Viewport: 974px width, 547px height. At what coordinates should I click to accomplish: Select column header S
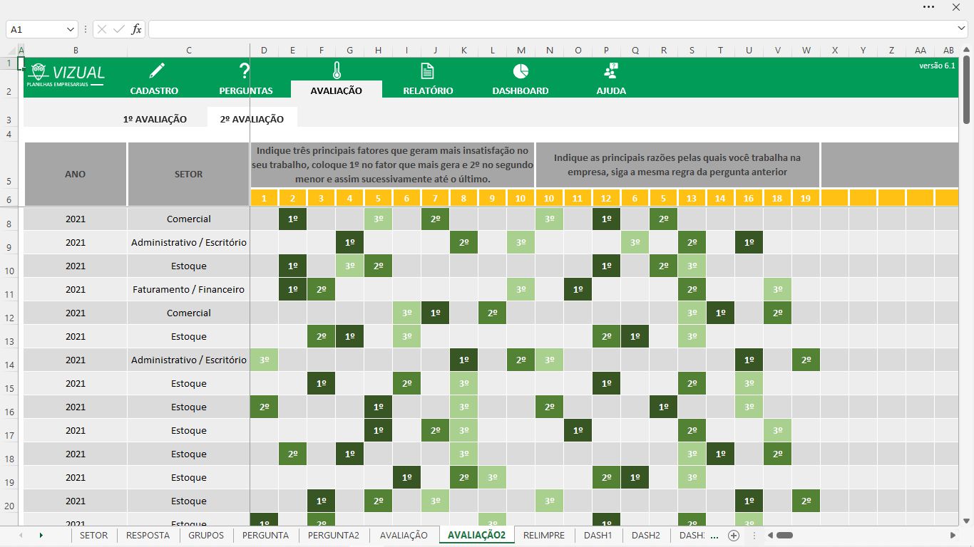point(692,51)
